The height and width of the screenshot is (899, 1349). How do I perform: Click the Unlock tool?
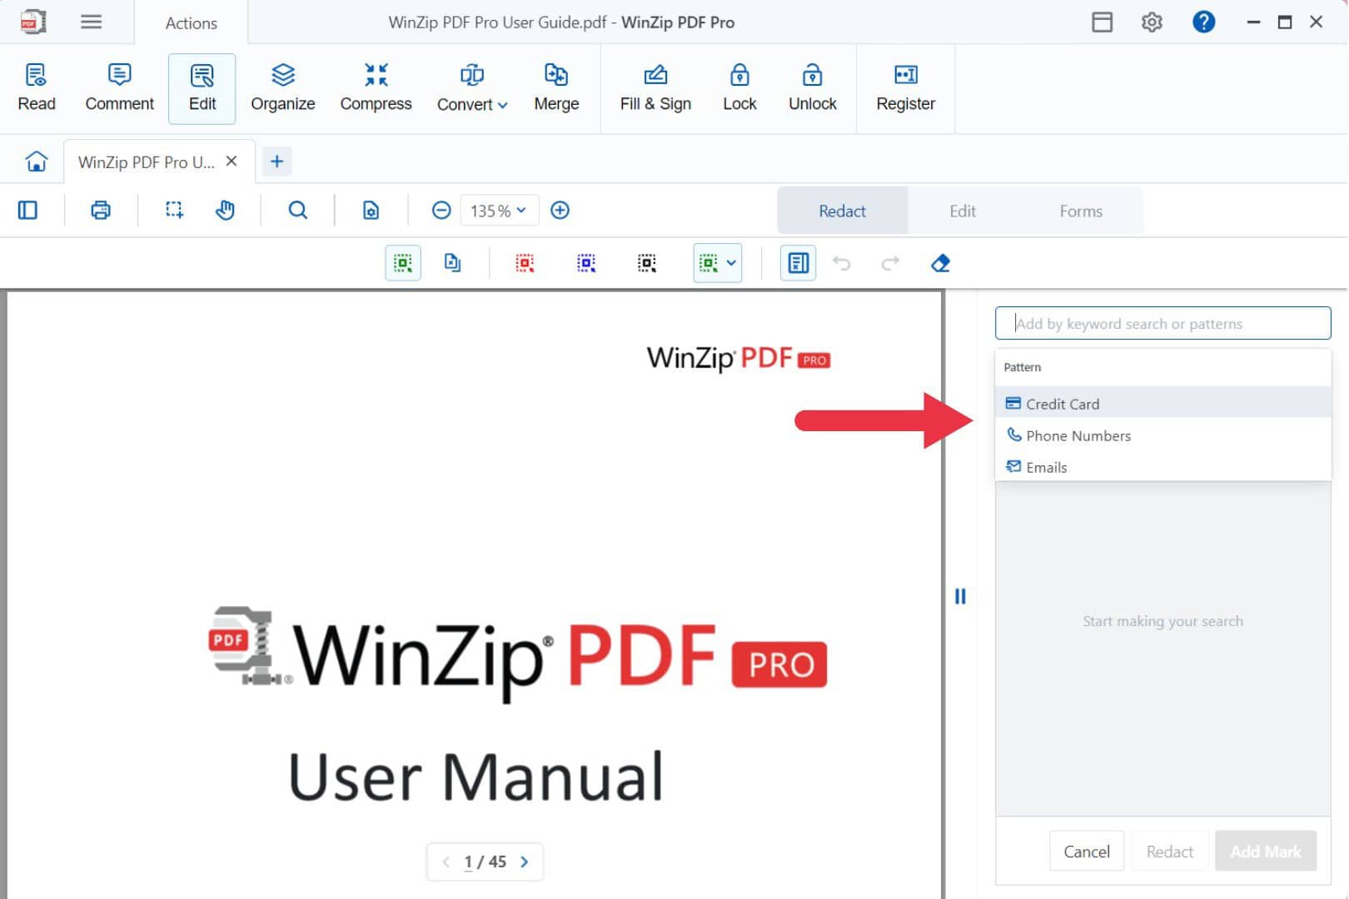[812, 88]
